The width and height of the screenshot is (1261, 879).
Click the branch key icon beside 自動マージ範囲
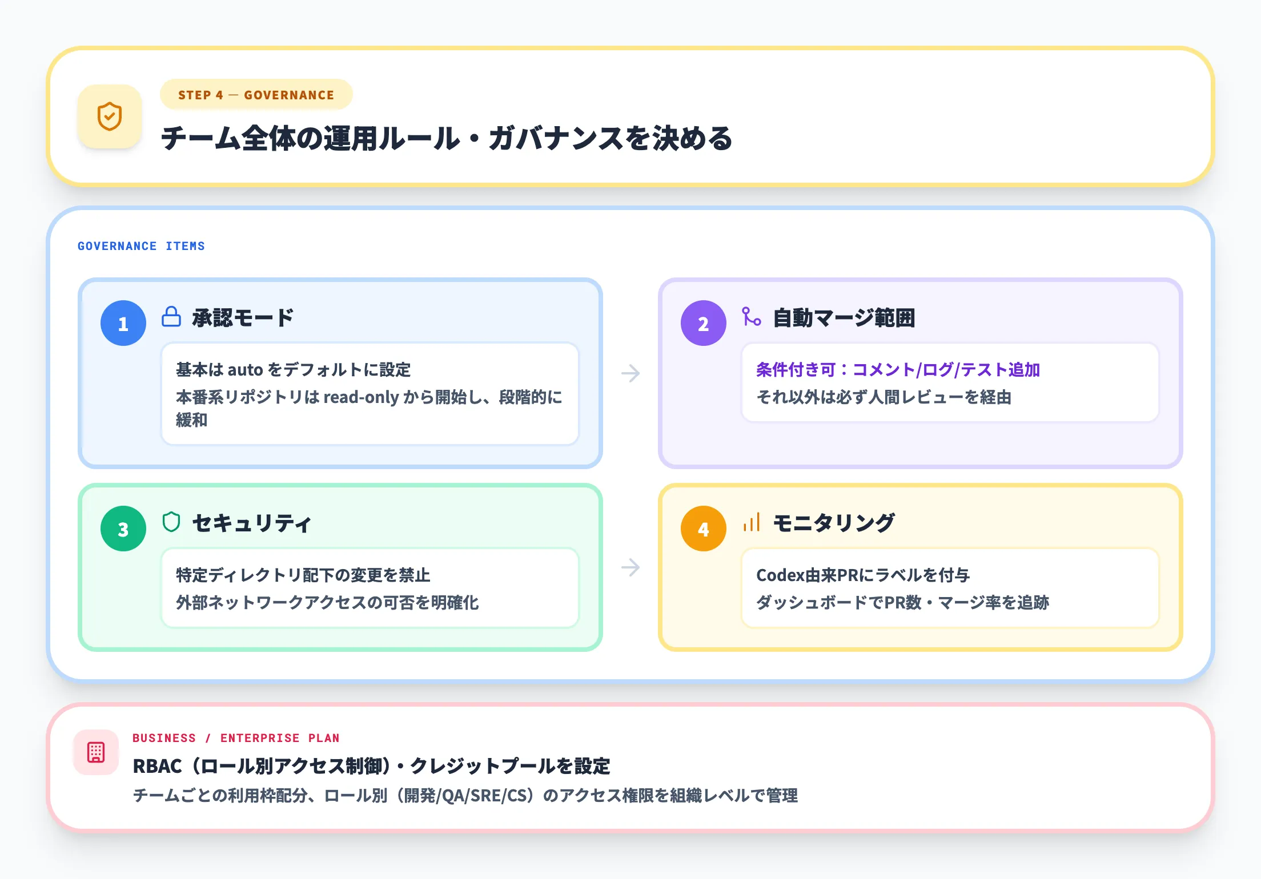[750, 317]
